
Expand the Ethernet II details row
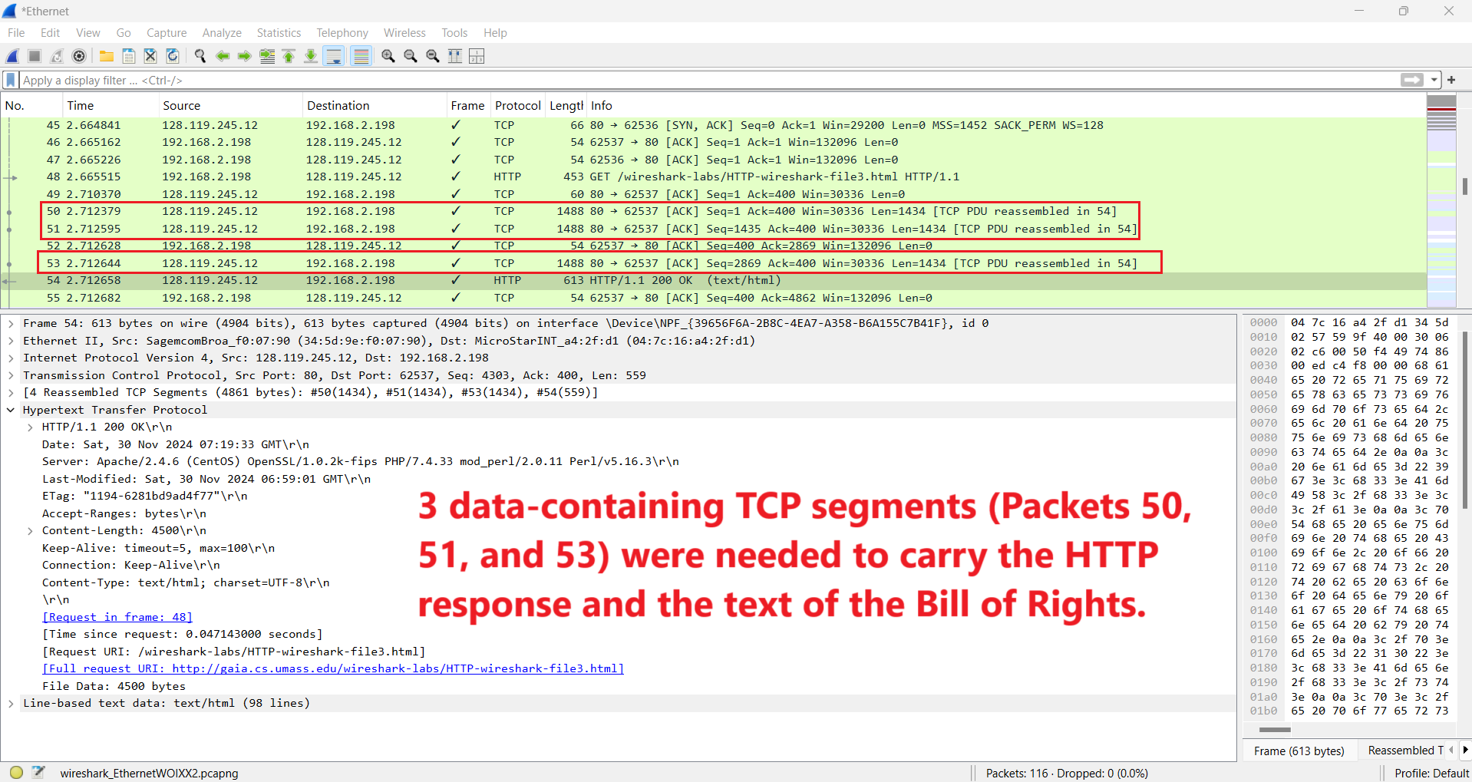coord(11,341)
